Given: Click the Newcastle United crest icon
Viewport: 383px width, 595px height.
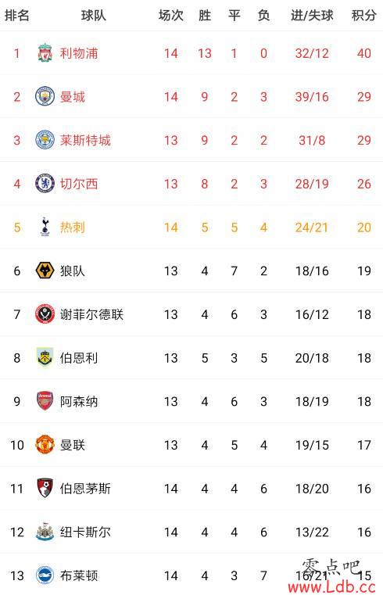Looking at the screenshot, I should click(45, 532).
